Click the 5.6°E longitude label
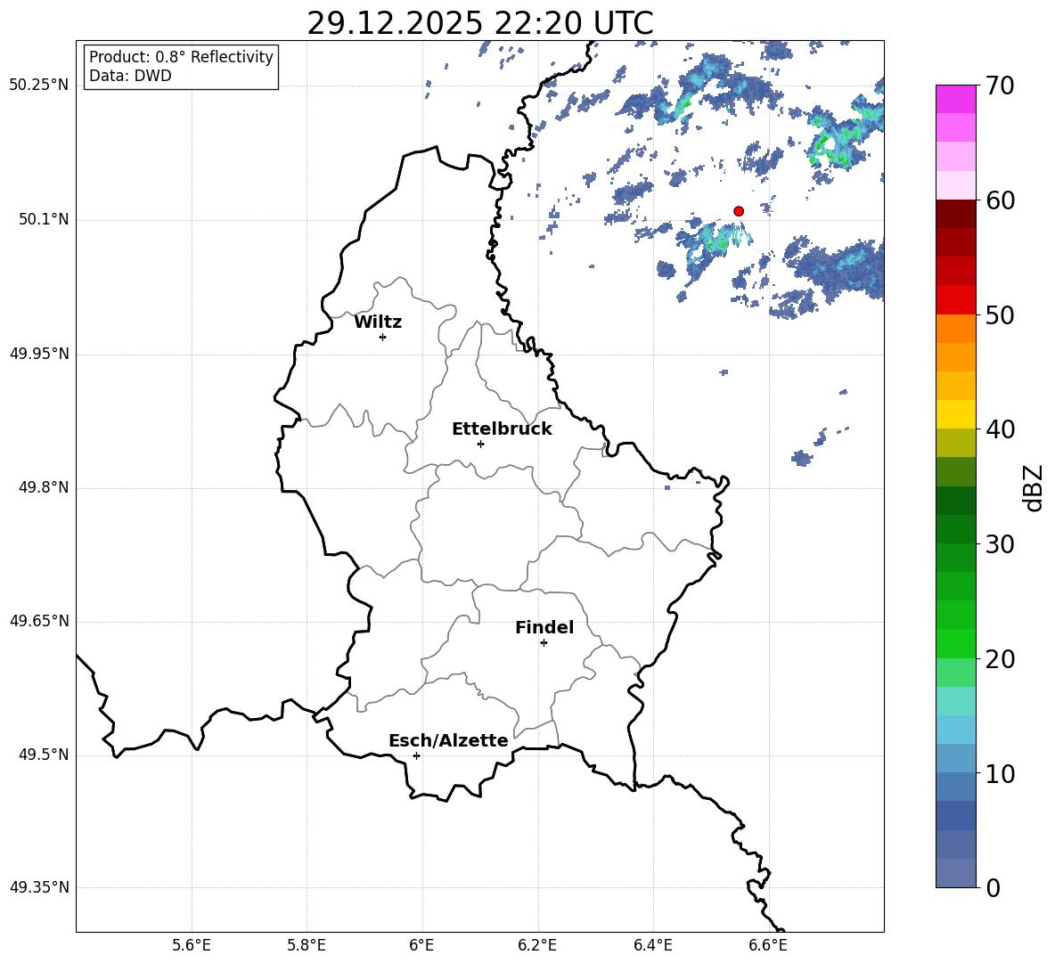Viewport: 1055px width, 963px height. 191,945
